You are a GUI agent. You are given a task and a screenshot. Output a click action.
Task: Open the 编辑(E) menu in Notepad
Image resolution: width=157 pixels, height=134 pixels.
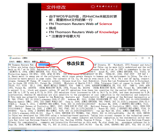[19, 62]
